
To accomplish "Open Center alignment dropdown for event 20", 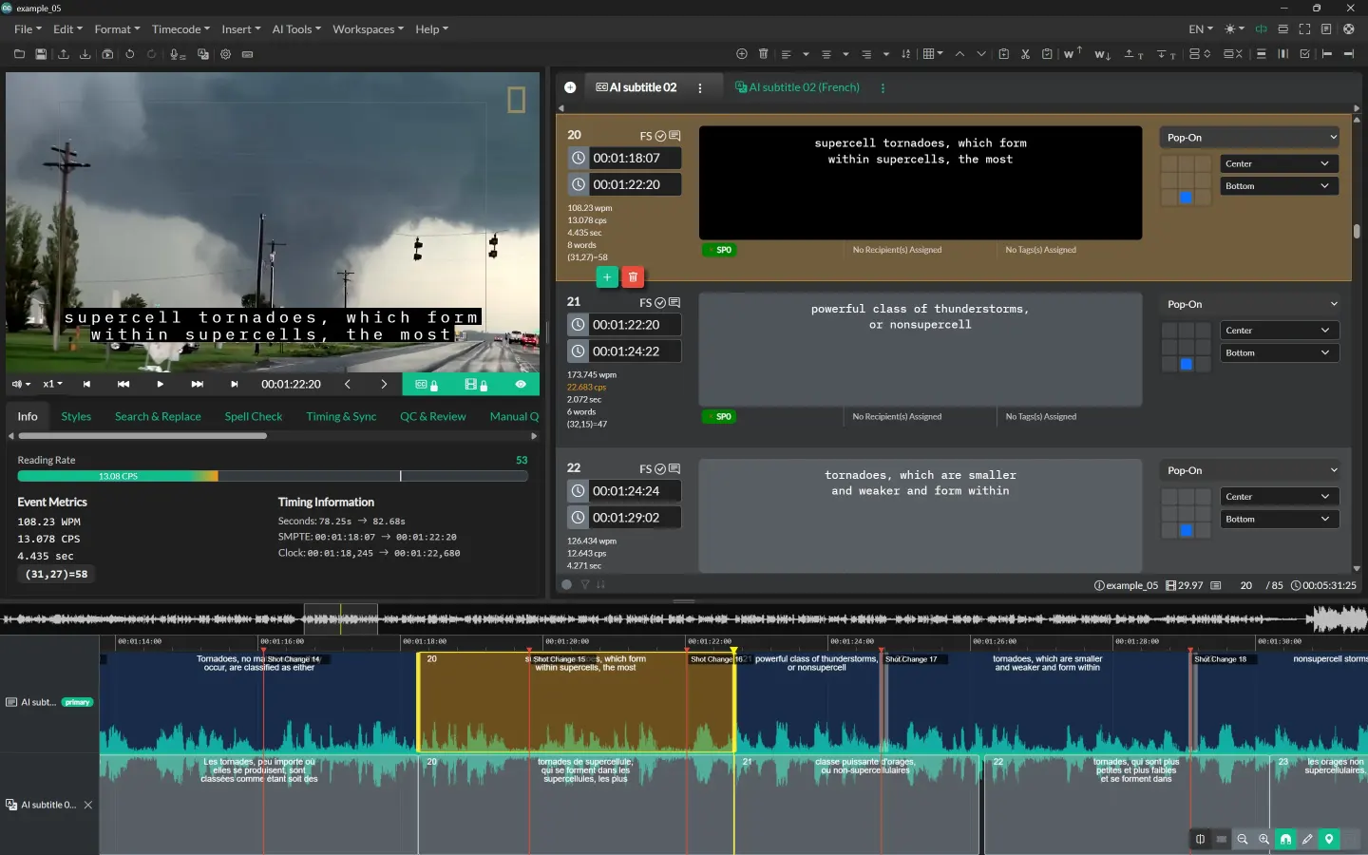I will click(1278, 163).
